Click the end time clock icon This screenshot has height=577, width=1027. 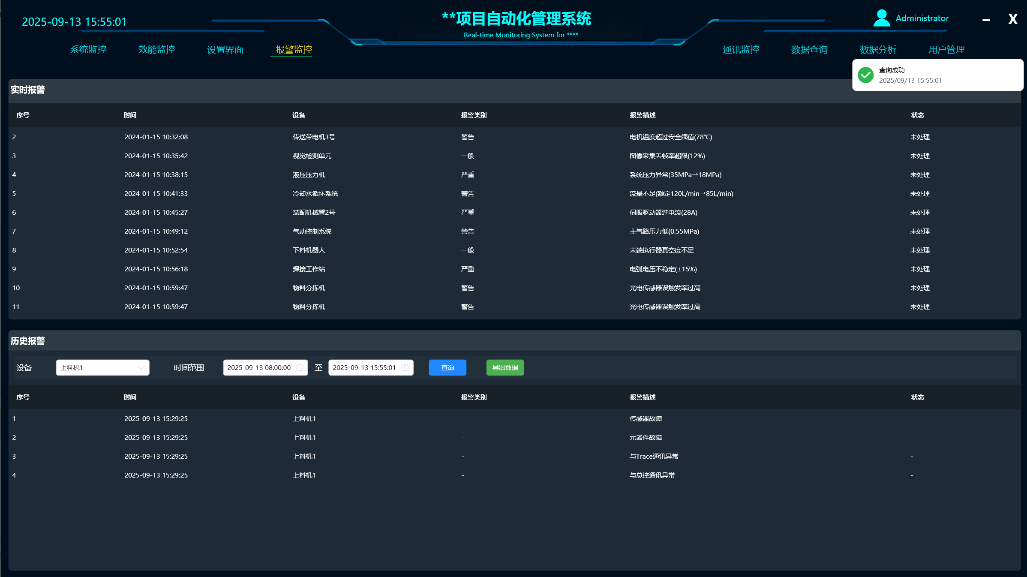coord(405,368)
